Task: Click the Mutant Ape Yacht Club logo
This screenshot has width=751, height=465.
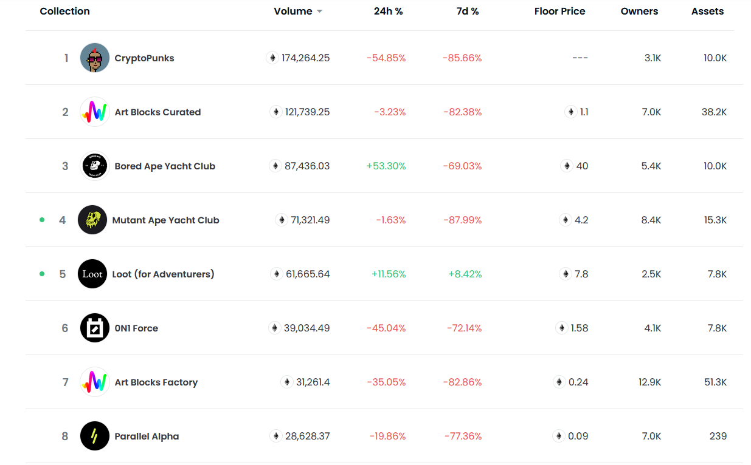Action: 92,220
